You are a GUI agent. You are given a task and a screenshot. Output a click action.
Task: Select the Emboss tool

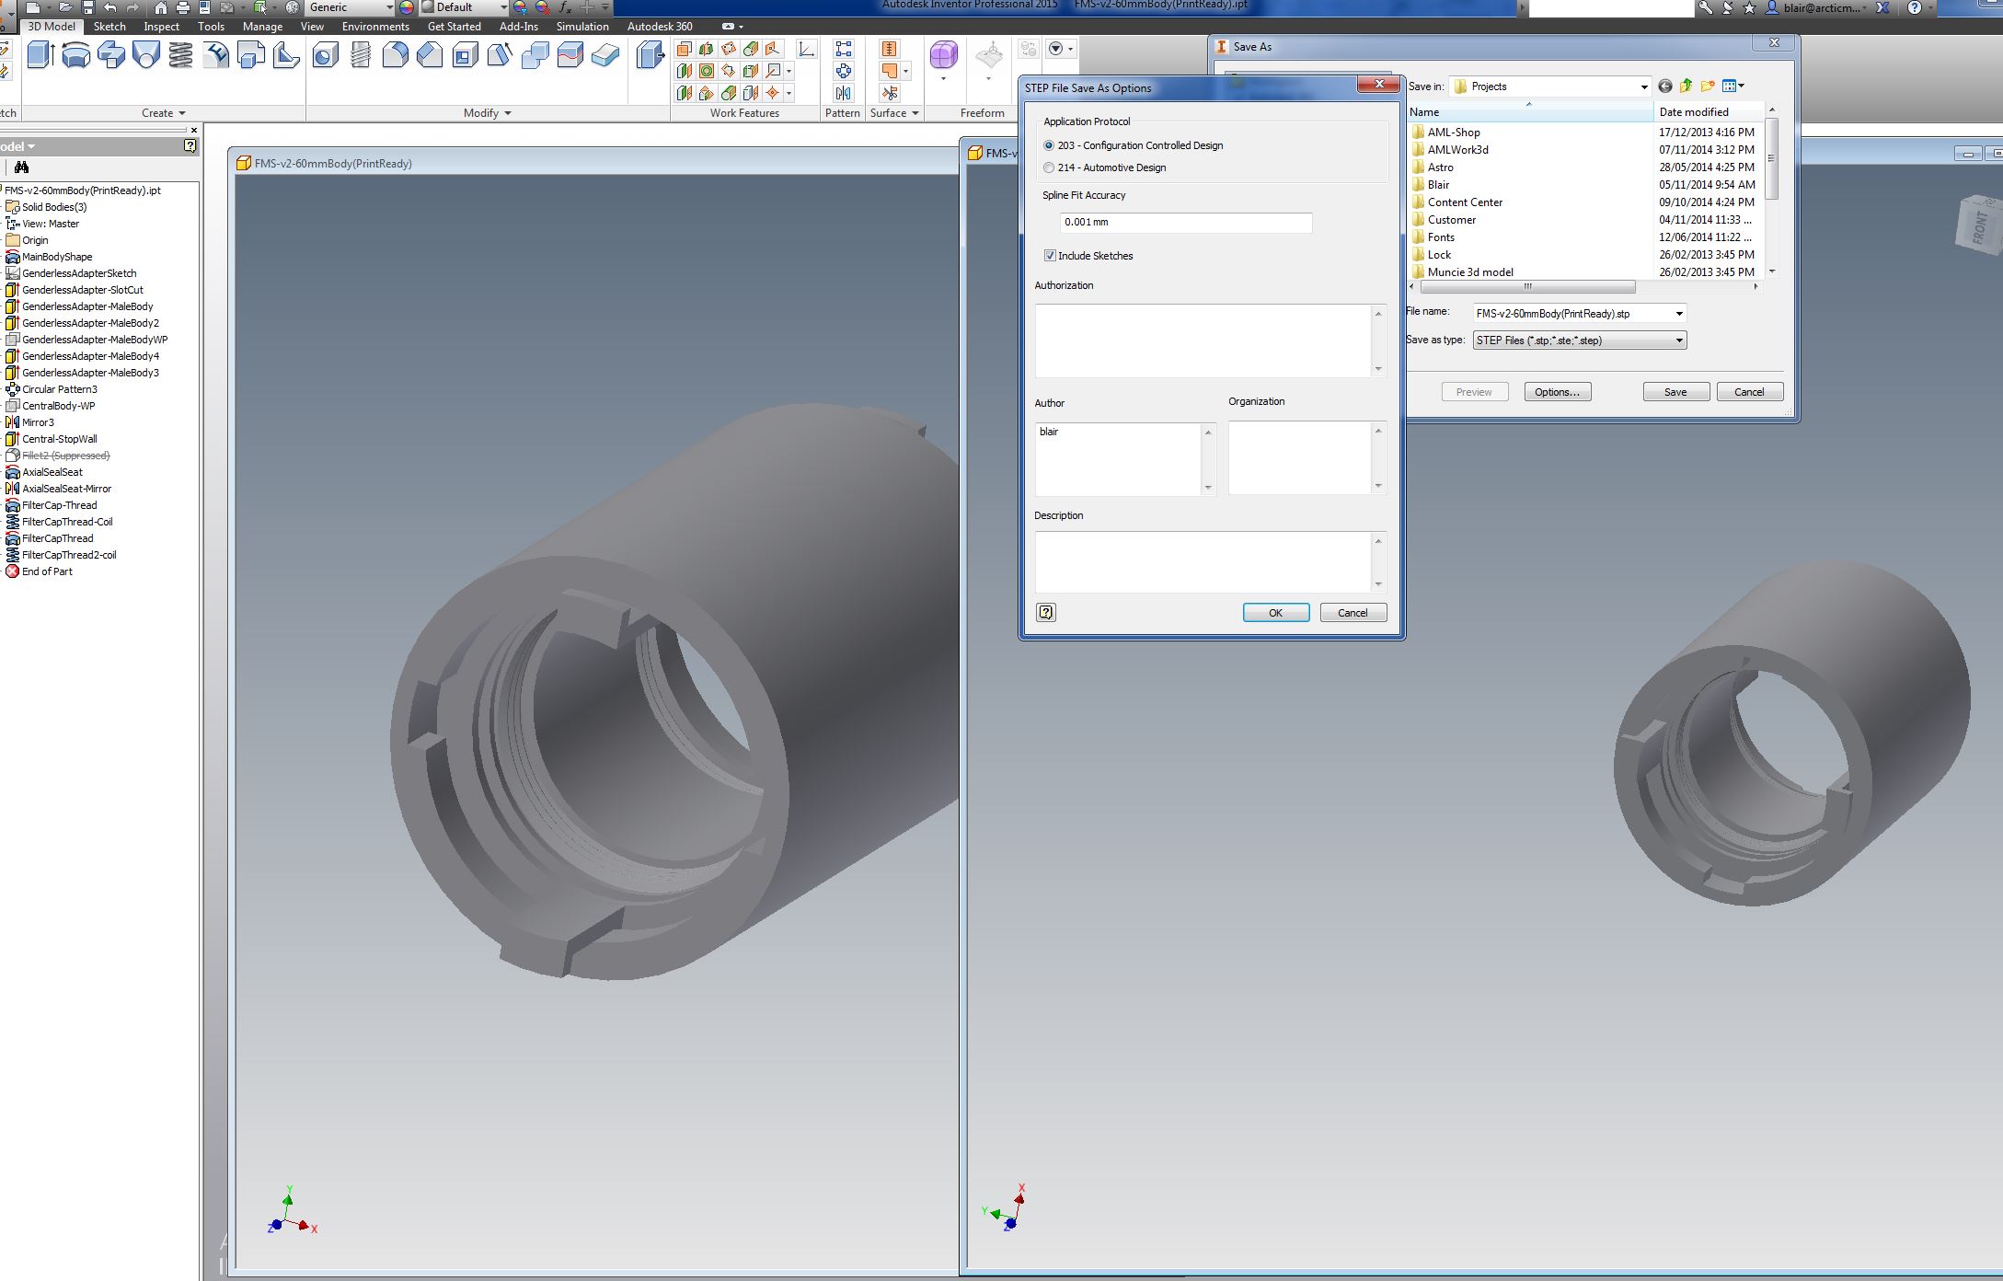[x=215, y=55]
